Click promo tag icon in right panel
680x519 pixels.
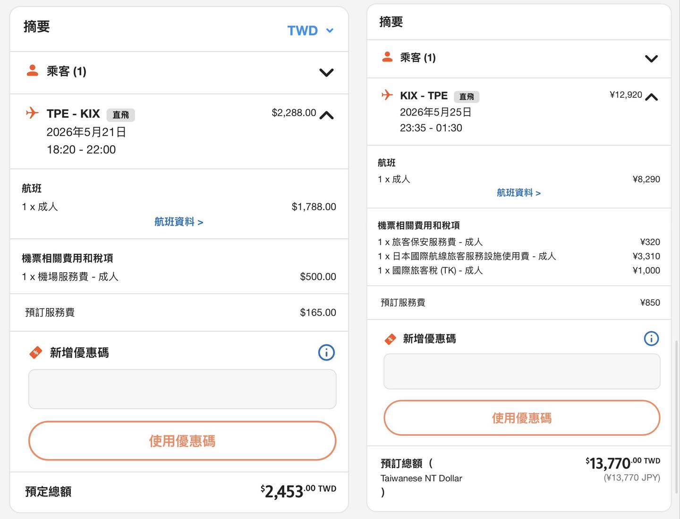(391, 339)
